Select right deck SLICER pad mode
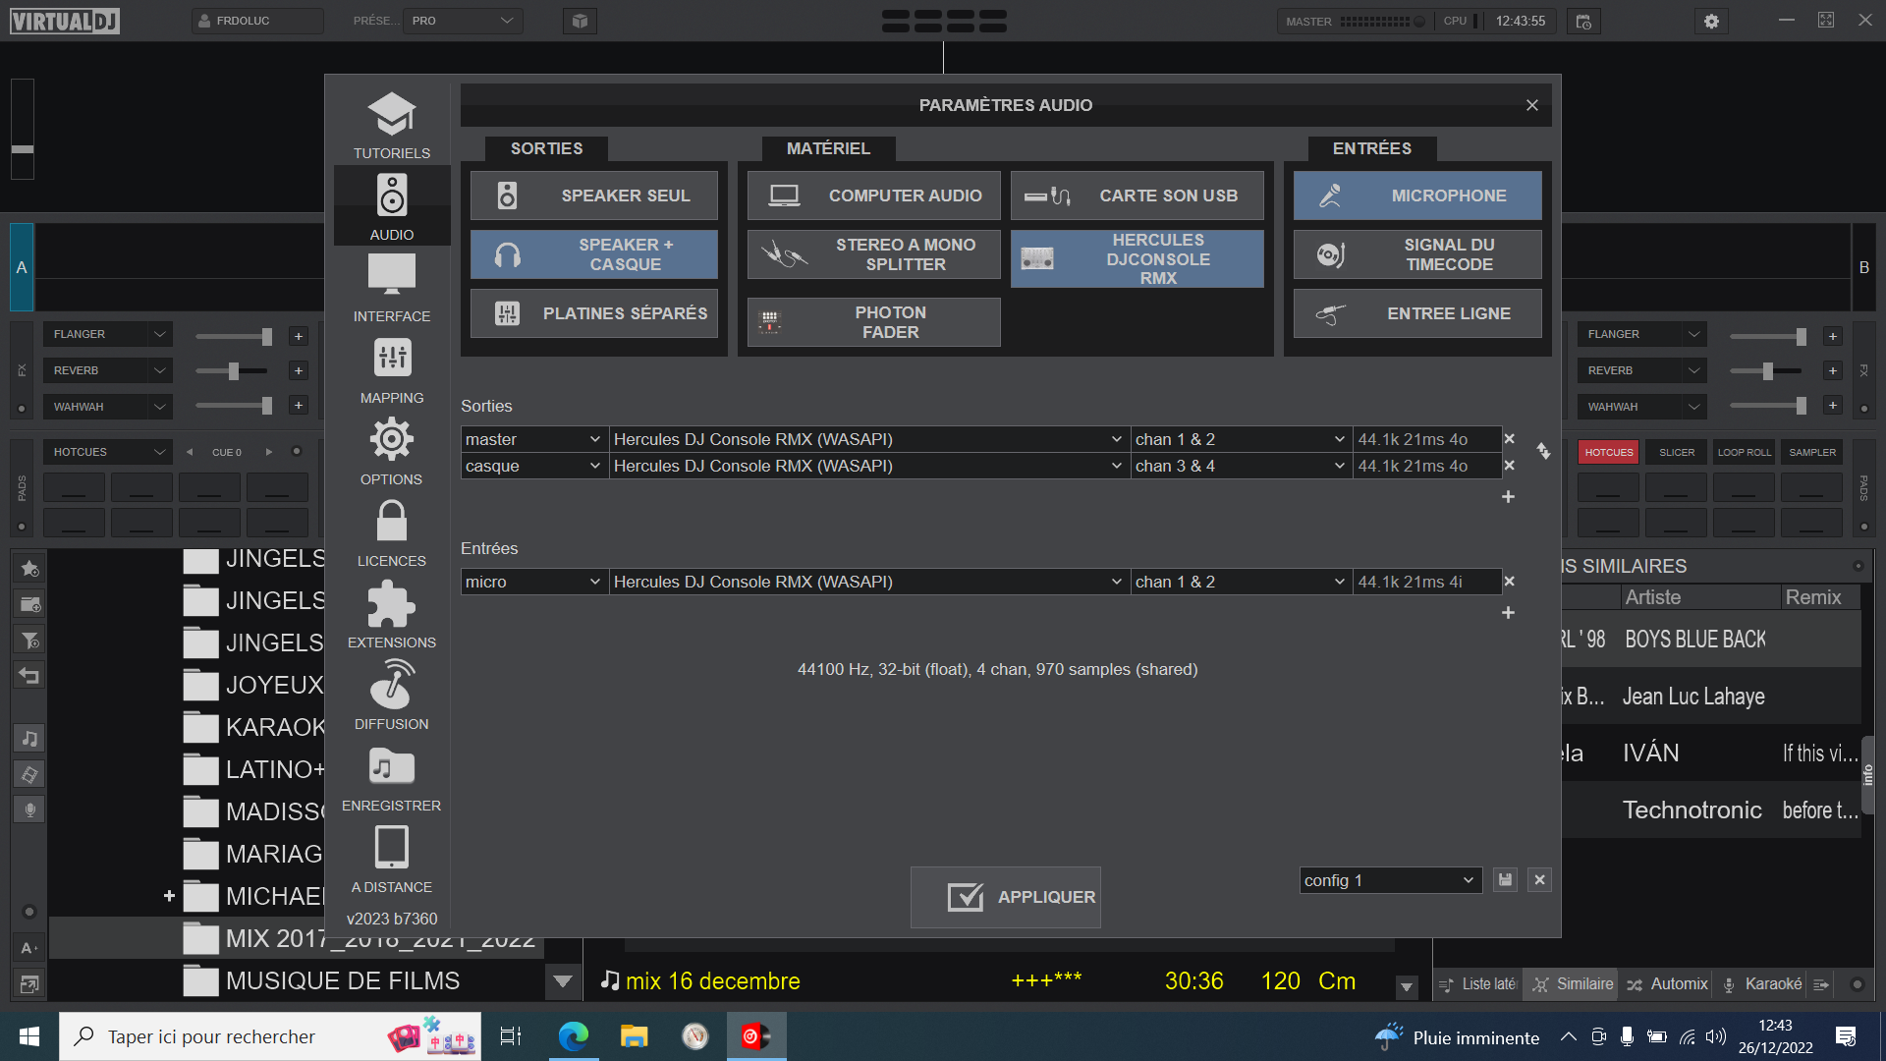1886x1061 pixels. [x=1677, y=452]
